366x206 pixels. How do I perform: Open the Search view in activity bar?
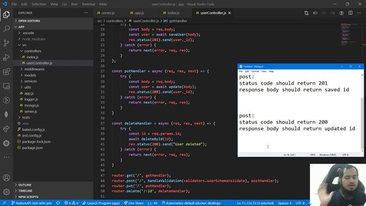click(x=6, y=29)
